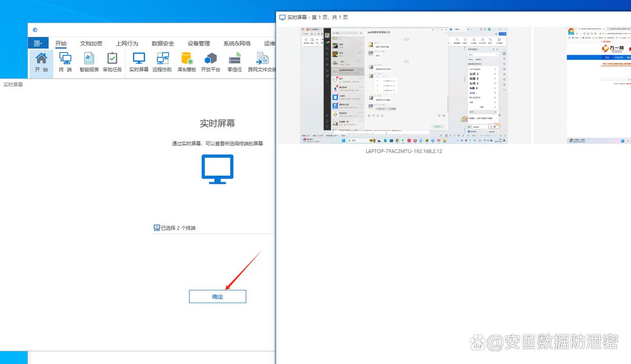The height and width of the screenshot is (364, 631).
Task: Switch to the 开始 ribbon tab
Action: point(61,43)
